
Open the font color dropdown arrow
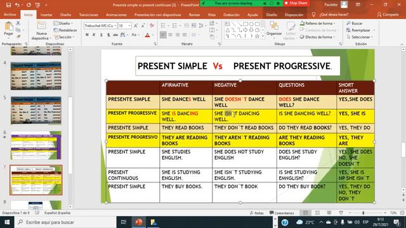click(x=153, y=35)
